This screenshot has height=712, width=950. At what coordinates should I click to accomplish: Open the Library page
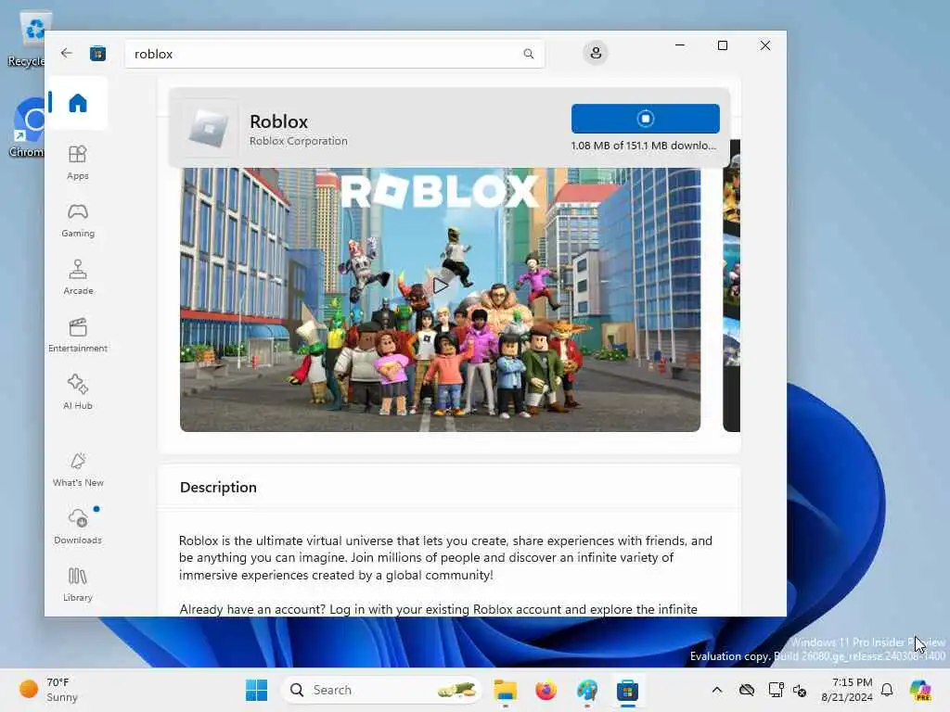pyautogui.click(x=78, y=584)
